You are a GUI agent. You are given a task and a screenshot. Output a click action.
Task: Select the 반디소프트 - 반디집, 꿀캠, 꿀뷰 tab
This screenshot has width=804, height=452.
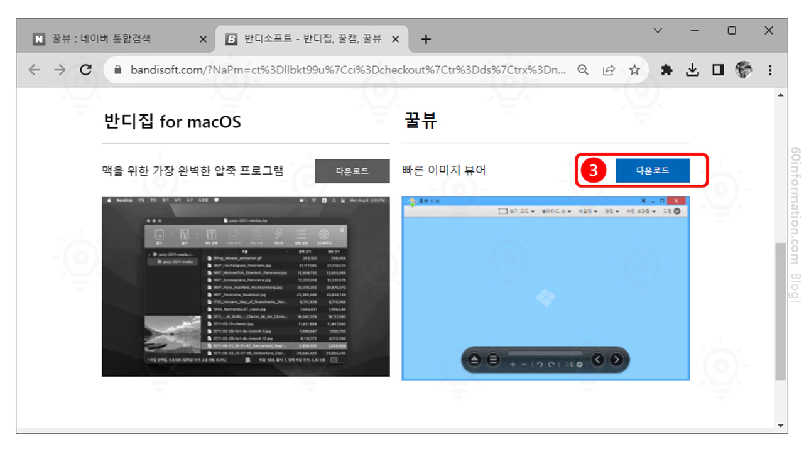click(x=312, y=39)
